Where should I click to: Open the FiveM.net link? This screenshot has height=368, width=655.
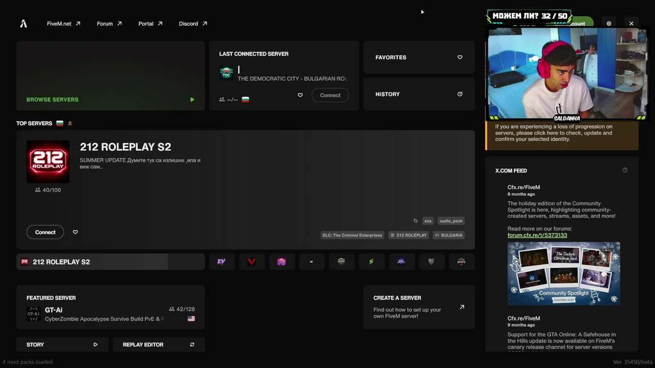(63, 24)
